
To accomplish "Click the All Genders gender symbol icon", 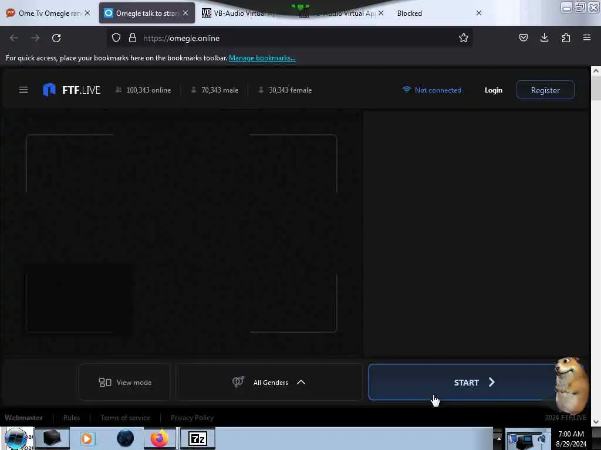I will click(x=238, y=382).
